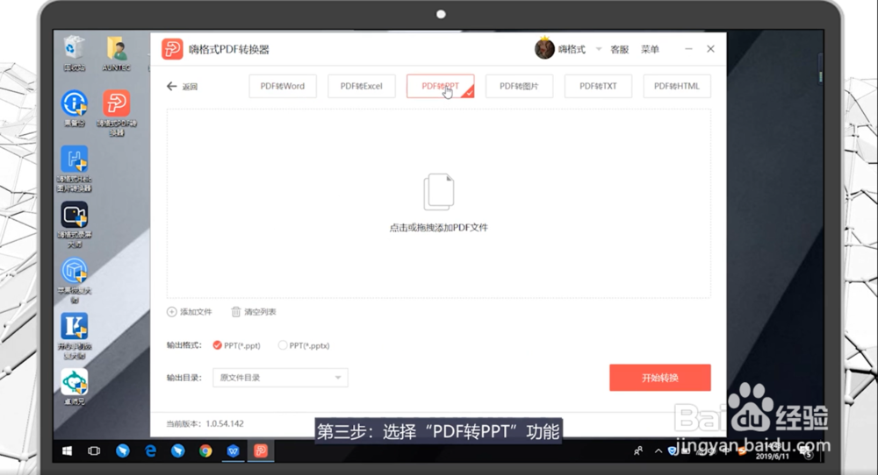Screen dimensions: 878x475
Task: Switch to PDF转HTML tab
Action: coord(677,86)
